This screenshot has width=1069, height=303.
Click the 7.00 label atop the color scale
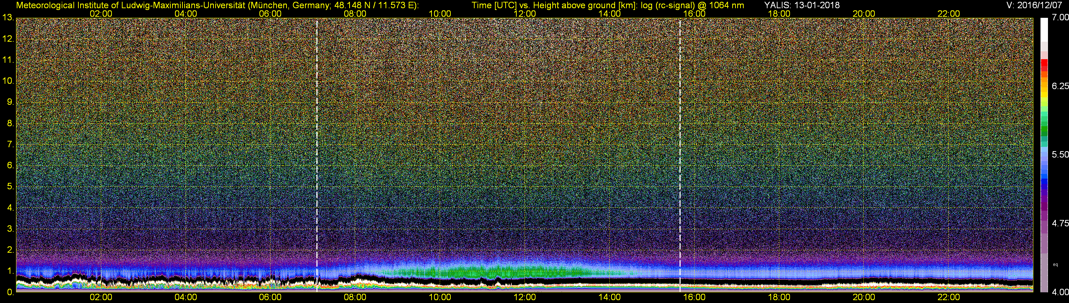pyautogui.click(x=1059, y=17)
